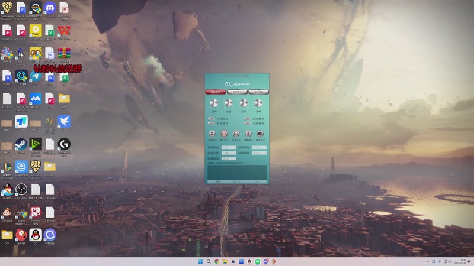The image size is (474, 266).
Task: Open the effect type dropdown
Action: click(229, 147)
